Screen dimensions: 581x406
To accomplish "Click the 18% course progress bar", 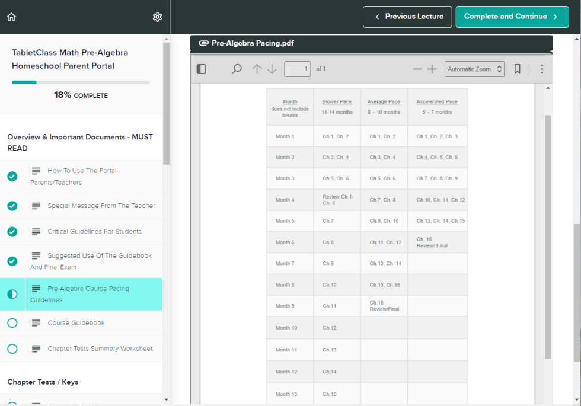I will [81, 82].
